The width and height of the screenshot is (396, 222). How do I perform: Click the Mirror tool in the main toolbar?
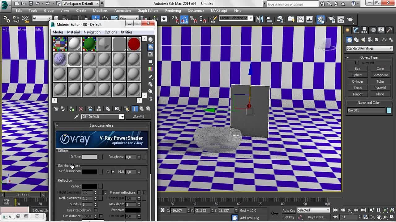click(259, 19)
